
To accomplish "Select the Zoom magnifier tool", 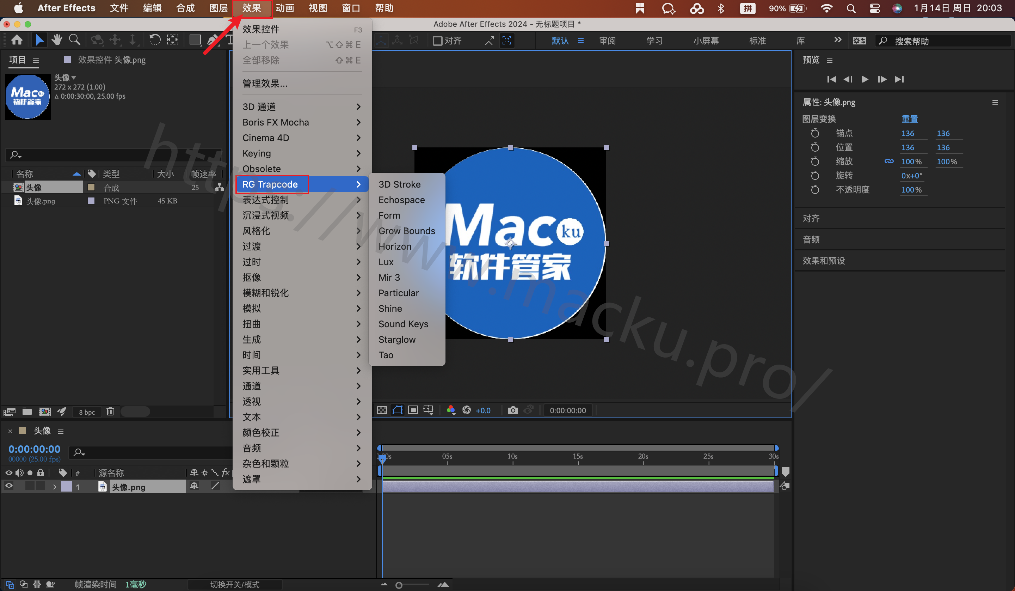I will tap(74, 40).
